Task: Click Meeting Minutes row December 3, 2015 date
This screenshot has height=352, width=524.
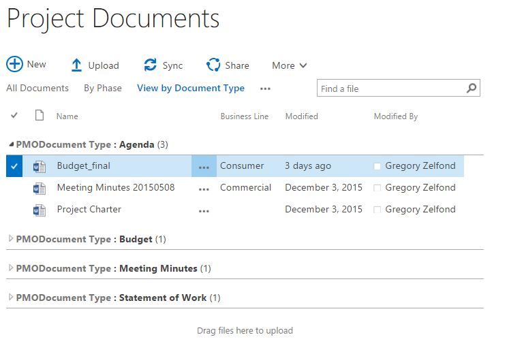Action: [x=324, y=187]
